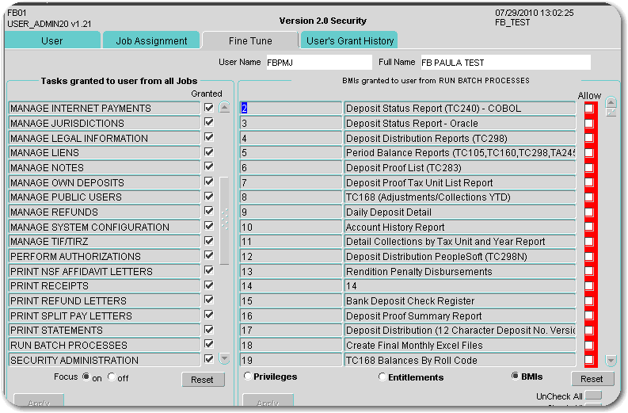Click the UnCheck All button
Image resolution: width=628 pixels, height=413 pixels.
pos(593,396)
